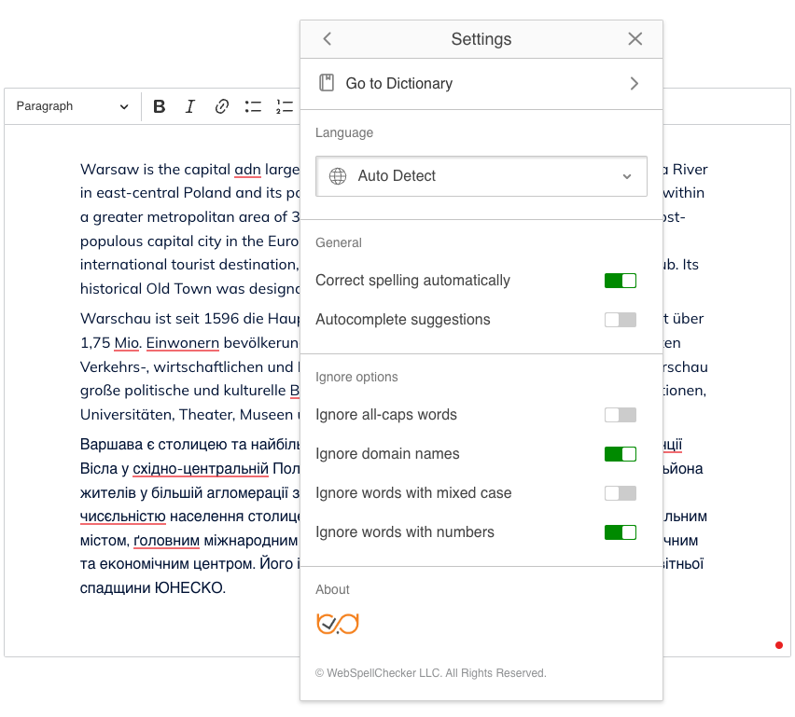Expand Go to Dictionary via its chevron
795x717 pixels.
(634, 82)
